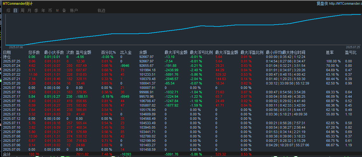Image resolution: width=362 pixels, height=157 pixels.
Task: Click the -9946 withdrawal cell
Action: 125,66
